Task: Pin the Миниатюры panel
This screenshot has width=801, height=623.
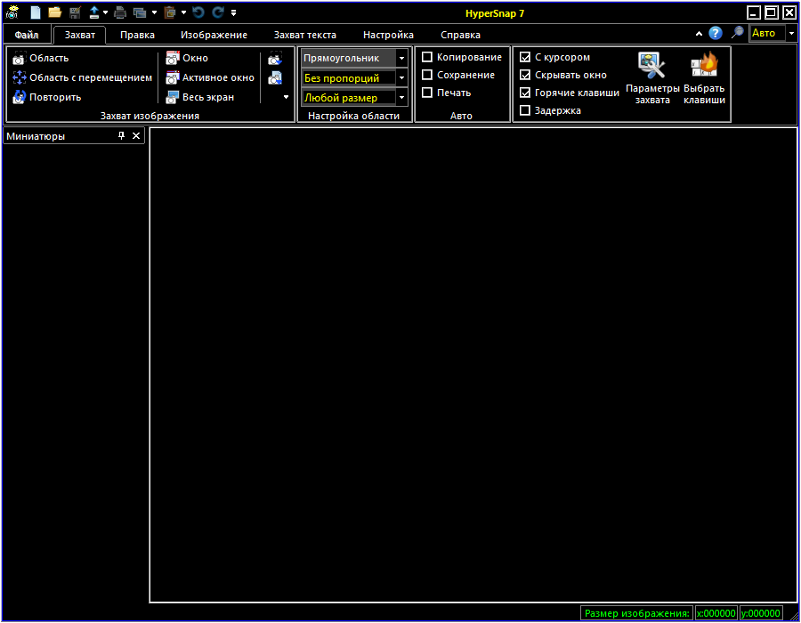Action: coord(121,136)
